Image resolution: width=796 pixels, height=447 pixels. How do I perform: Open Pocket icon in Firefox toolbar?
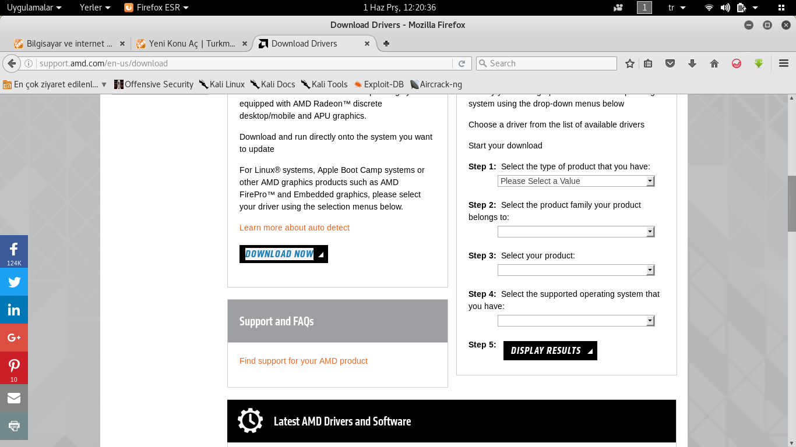coord(670,63)
